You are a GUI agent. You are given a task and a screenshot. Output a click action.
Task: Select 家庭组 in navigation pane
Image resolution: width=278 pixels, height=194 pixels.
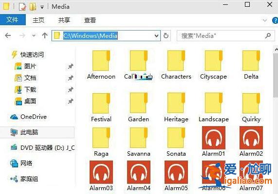click(24, 179)
